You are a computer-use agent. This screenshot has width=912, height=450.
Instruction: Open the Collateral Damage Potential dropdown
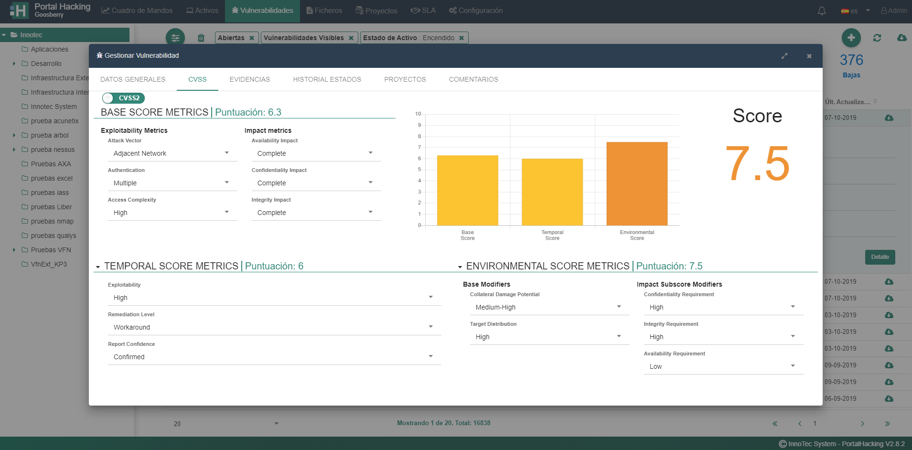549,307
